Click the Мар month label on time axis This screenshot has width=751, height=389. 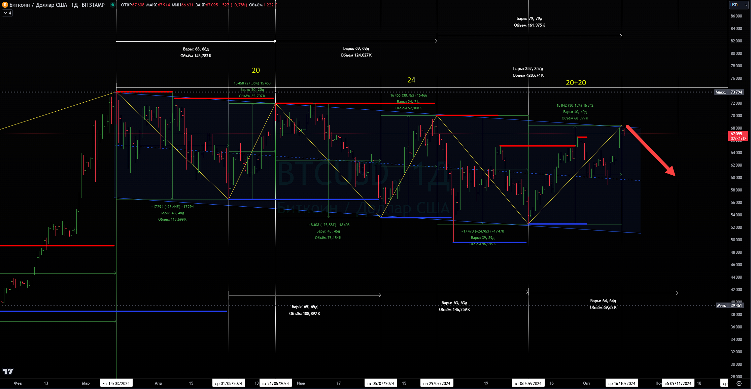click(x=86, y=383)
